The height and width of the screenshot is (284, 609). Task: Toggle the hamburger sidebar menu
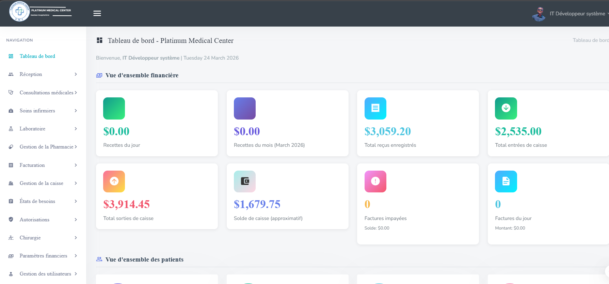click(97, 13)
